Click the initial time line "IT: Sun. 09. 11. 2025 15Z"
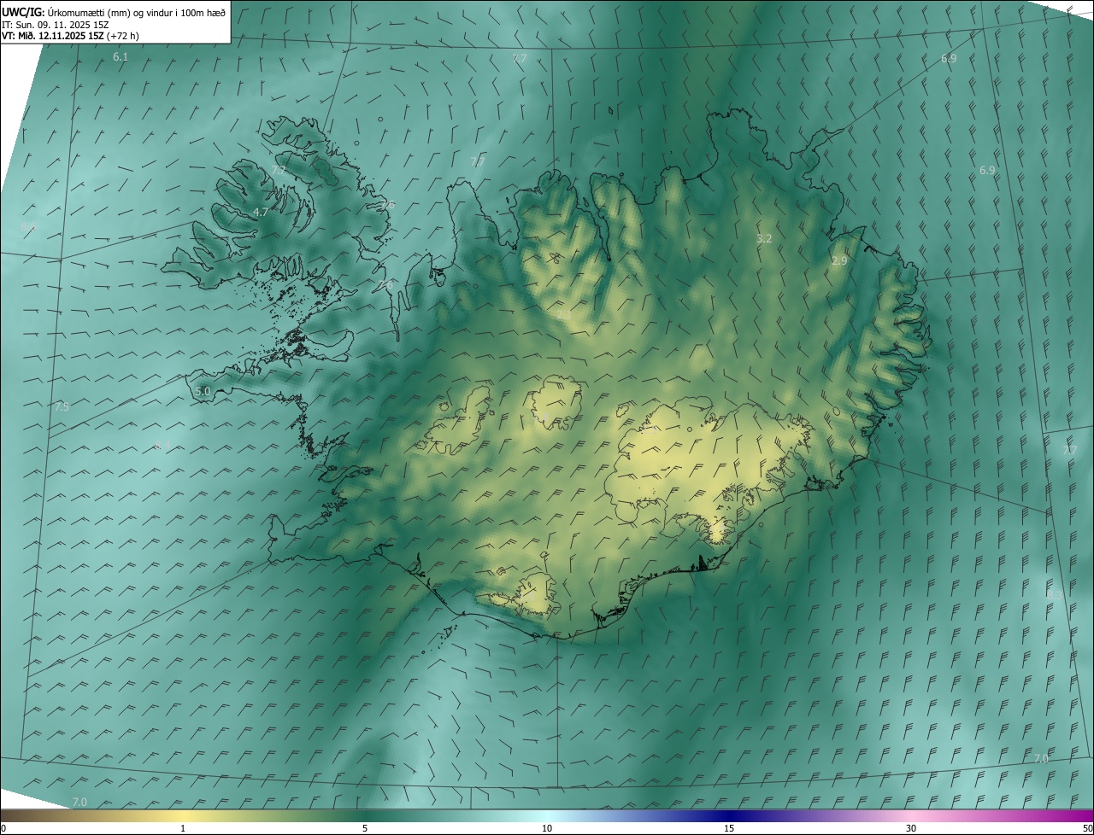Viewport: 1094px width, 835px height. pos(55,24)
